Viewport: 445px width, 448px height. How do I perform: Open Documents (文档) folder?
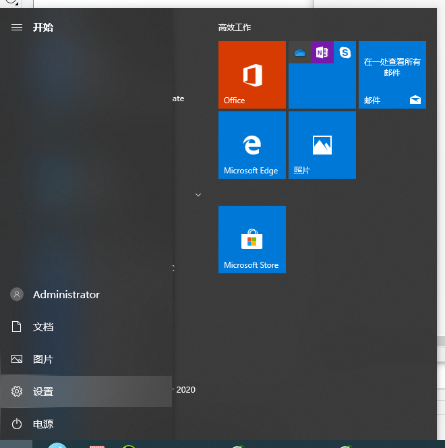click(86, 327)
